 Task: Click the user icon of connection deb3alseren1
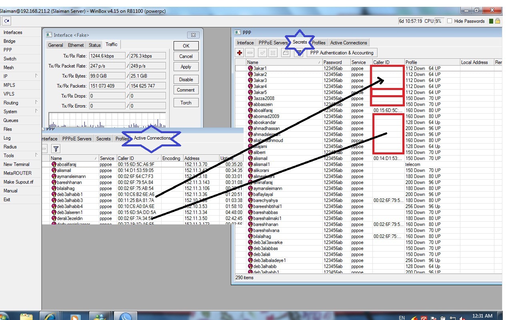[x=54, y=212]
